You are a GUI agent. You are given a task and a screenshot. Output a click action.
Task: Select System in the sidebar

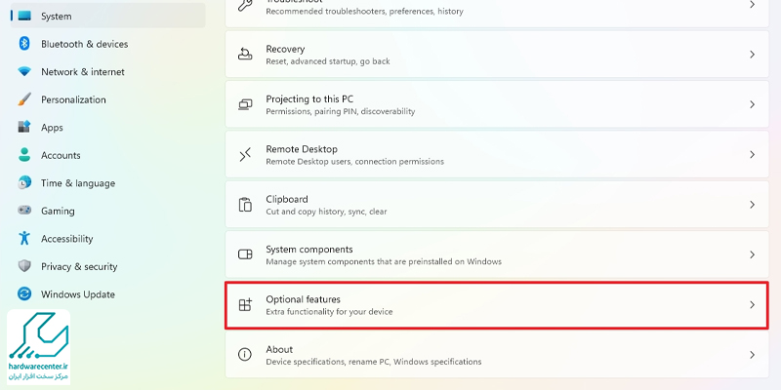107,16
